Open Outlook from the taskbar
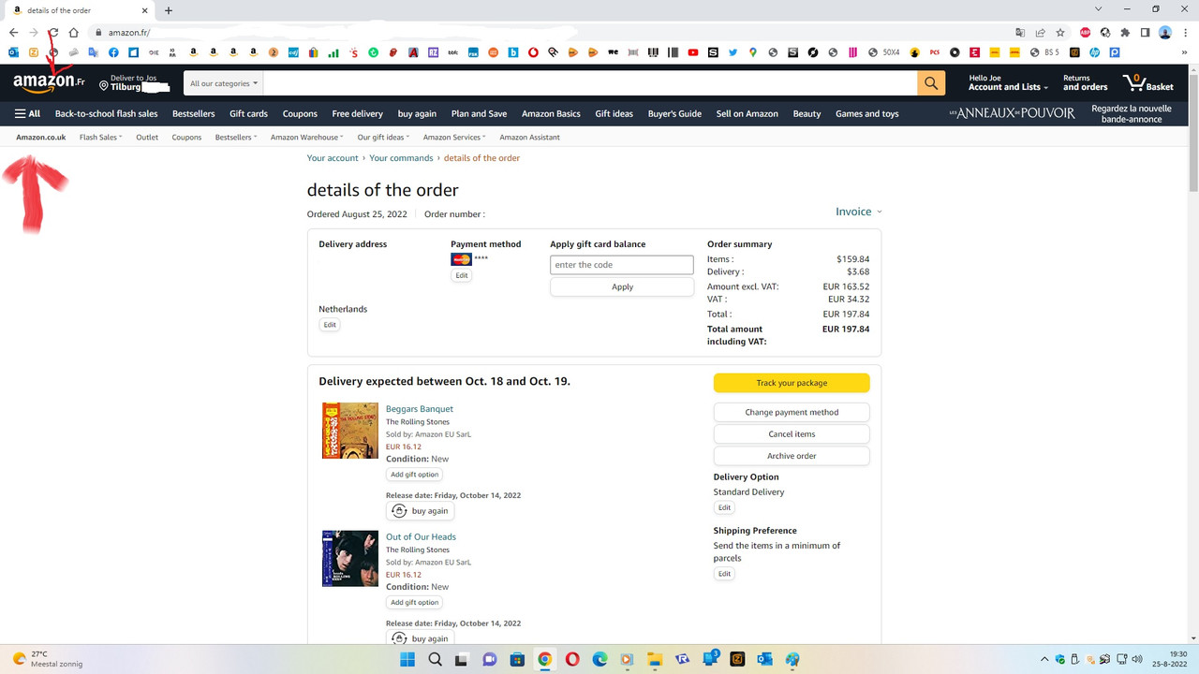Image resolution: width=1199 pixels, height=674 pixels. click(x=764, y=659)
